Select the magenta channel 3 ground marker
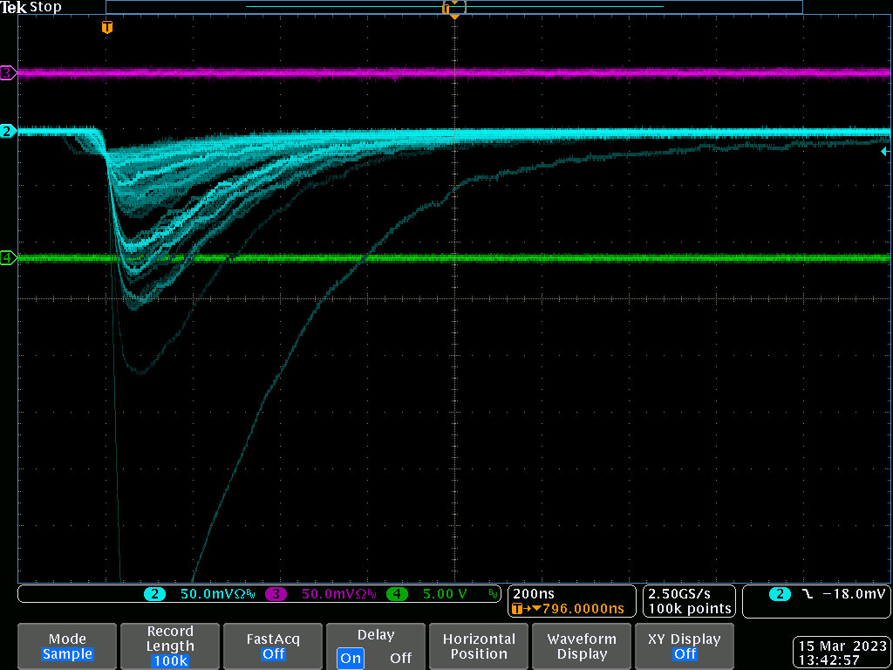The image size is (893, 670). tap(8, 73)
